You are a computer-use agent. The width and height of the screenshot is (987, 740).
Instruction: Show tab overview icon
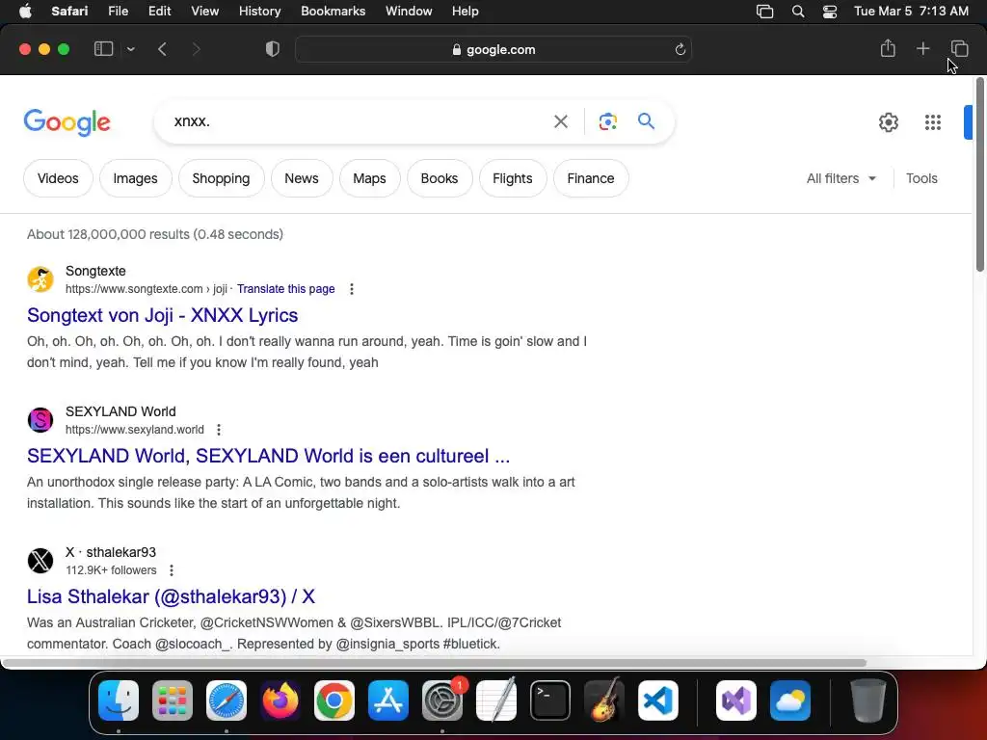[959, 48]
